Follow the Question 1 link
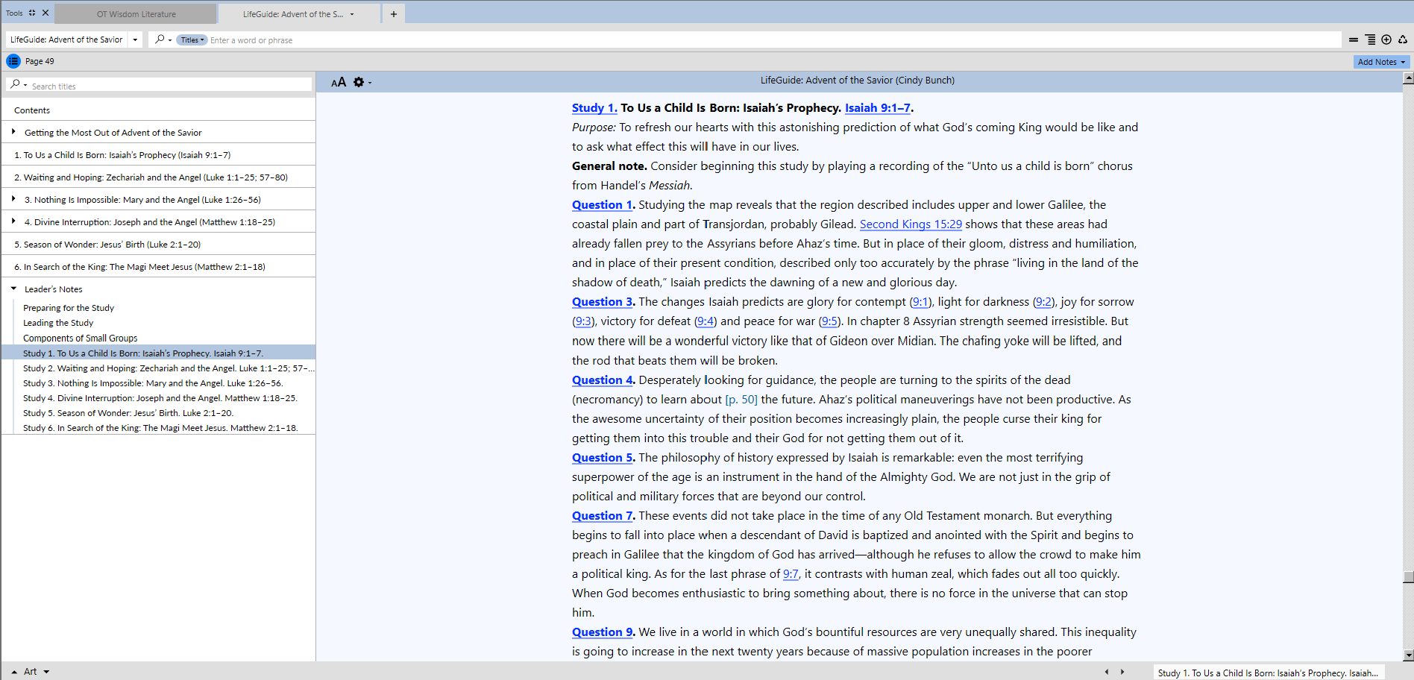The width and height of the screenshot is (1414, 680). point(602,205)
